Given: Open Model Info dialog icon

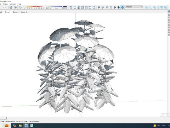Looking at the screenshot, I should (x=15, y=7).
